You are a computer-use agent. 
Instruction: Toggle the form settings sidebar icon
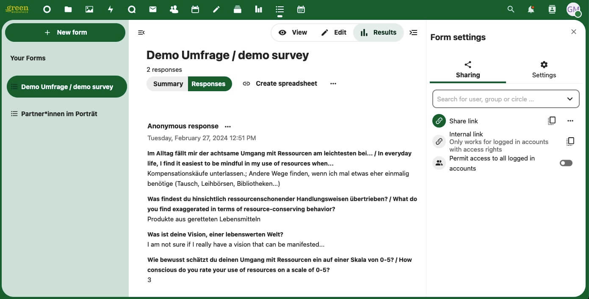(413, 33)
